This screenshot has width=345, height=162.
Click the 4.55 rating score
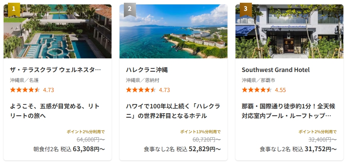(280, 90)
